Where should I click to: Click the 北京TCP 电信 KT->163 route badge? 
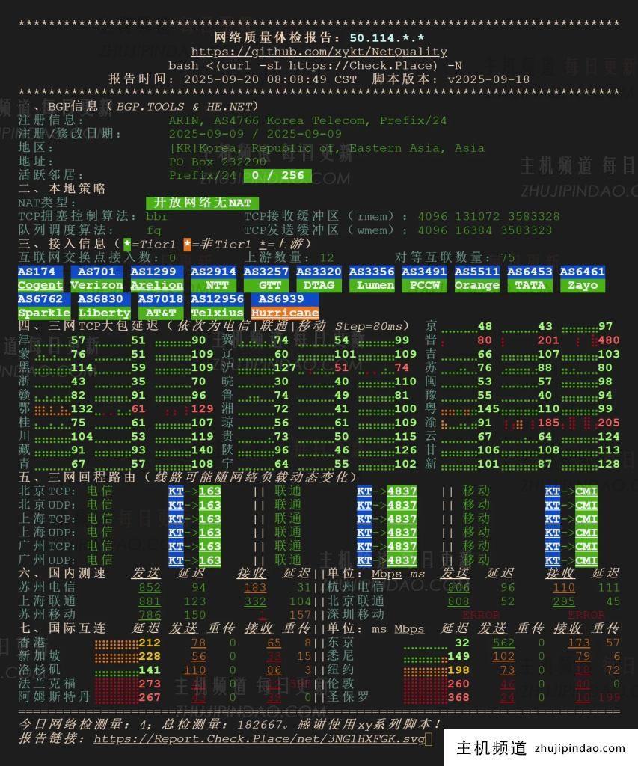(194, 491)
